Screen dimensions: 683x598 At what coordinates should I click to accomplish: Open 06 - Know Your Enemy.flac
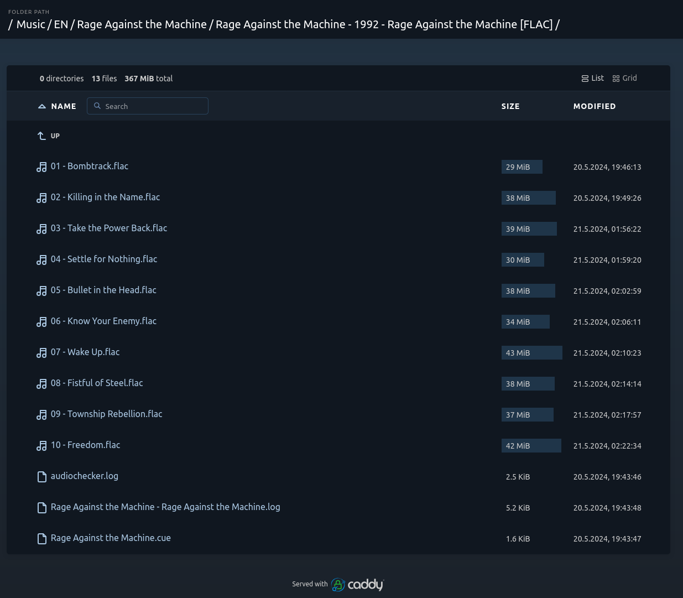pyautogui.click(x=103, y=321)
